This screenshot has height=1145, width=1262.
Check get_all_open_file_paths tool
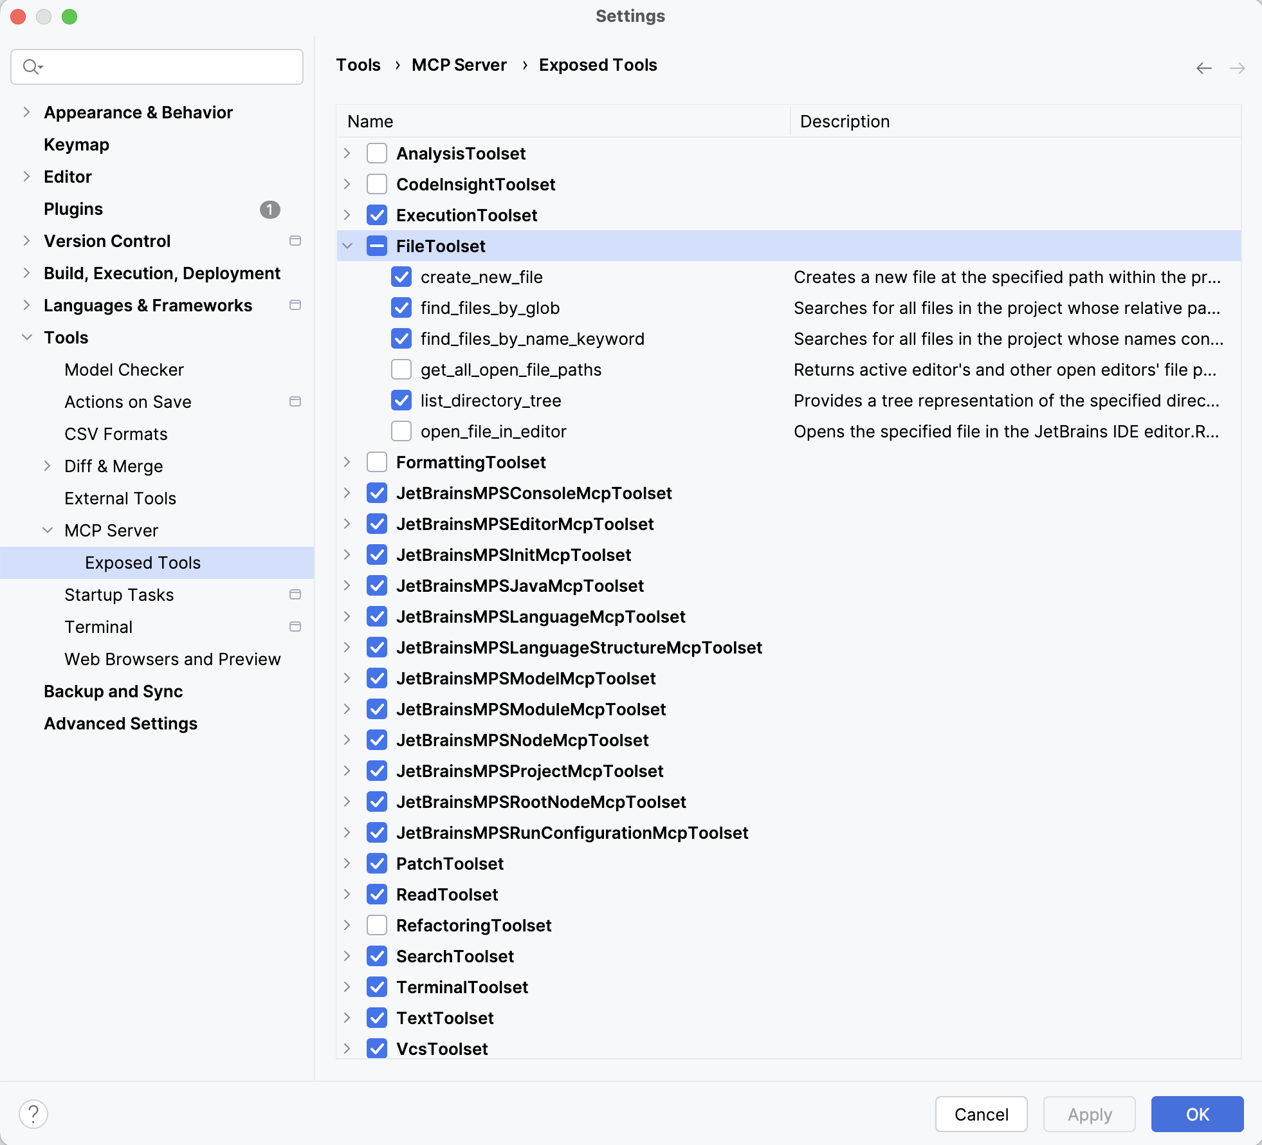401,370
